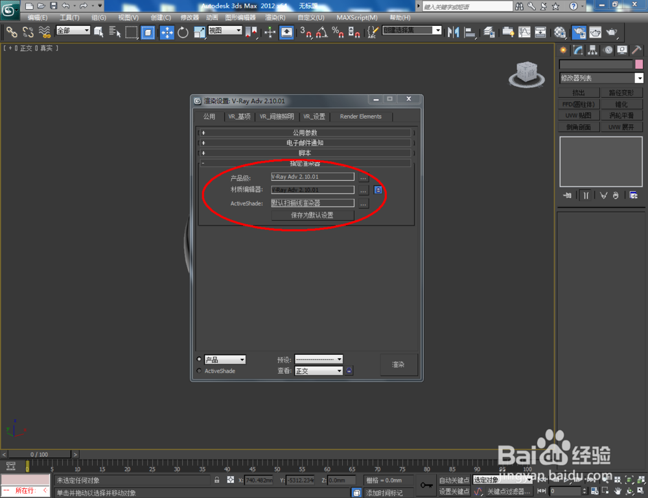The height and width of the screenshot is (498, 648).
Task: Toggle Angle Snap button
Action: (x=322, y=32)
